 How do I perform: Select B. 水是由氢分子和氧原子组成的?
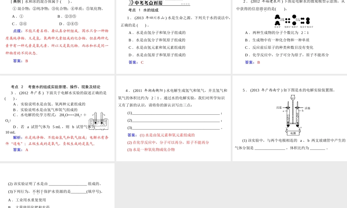(157, 40)
